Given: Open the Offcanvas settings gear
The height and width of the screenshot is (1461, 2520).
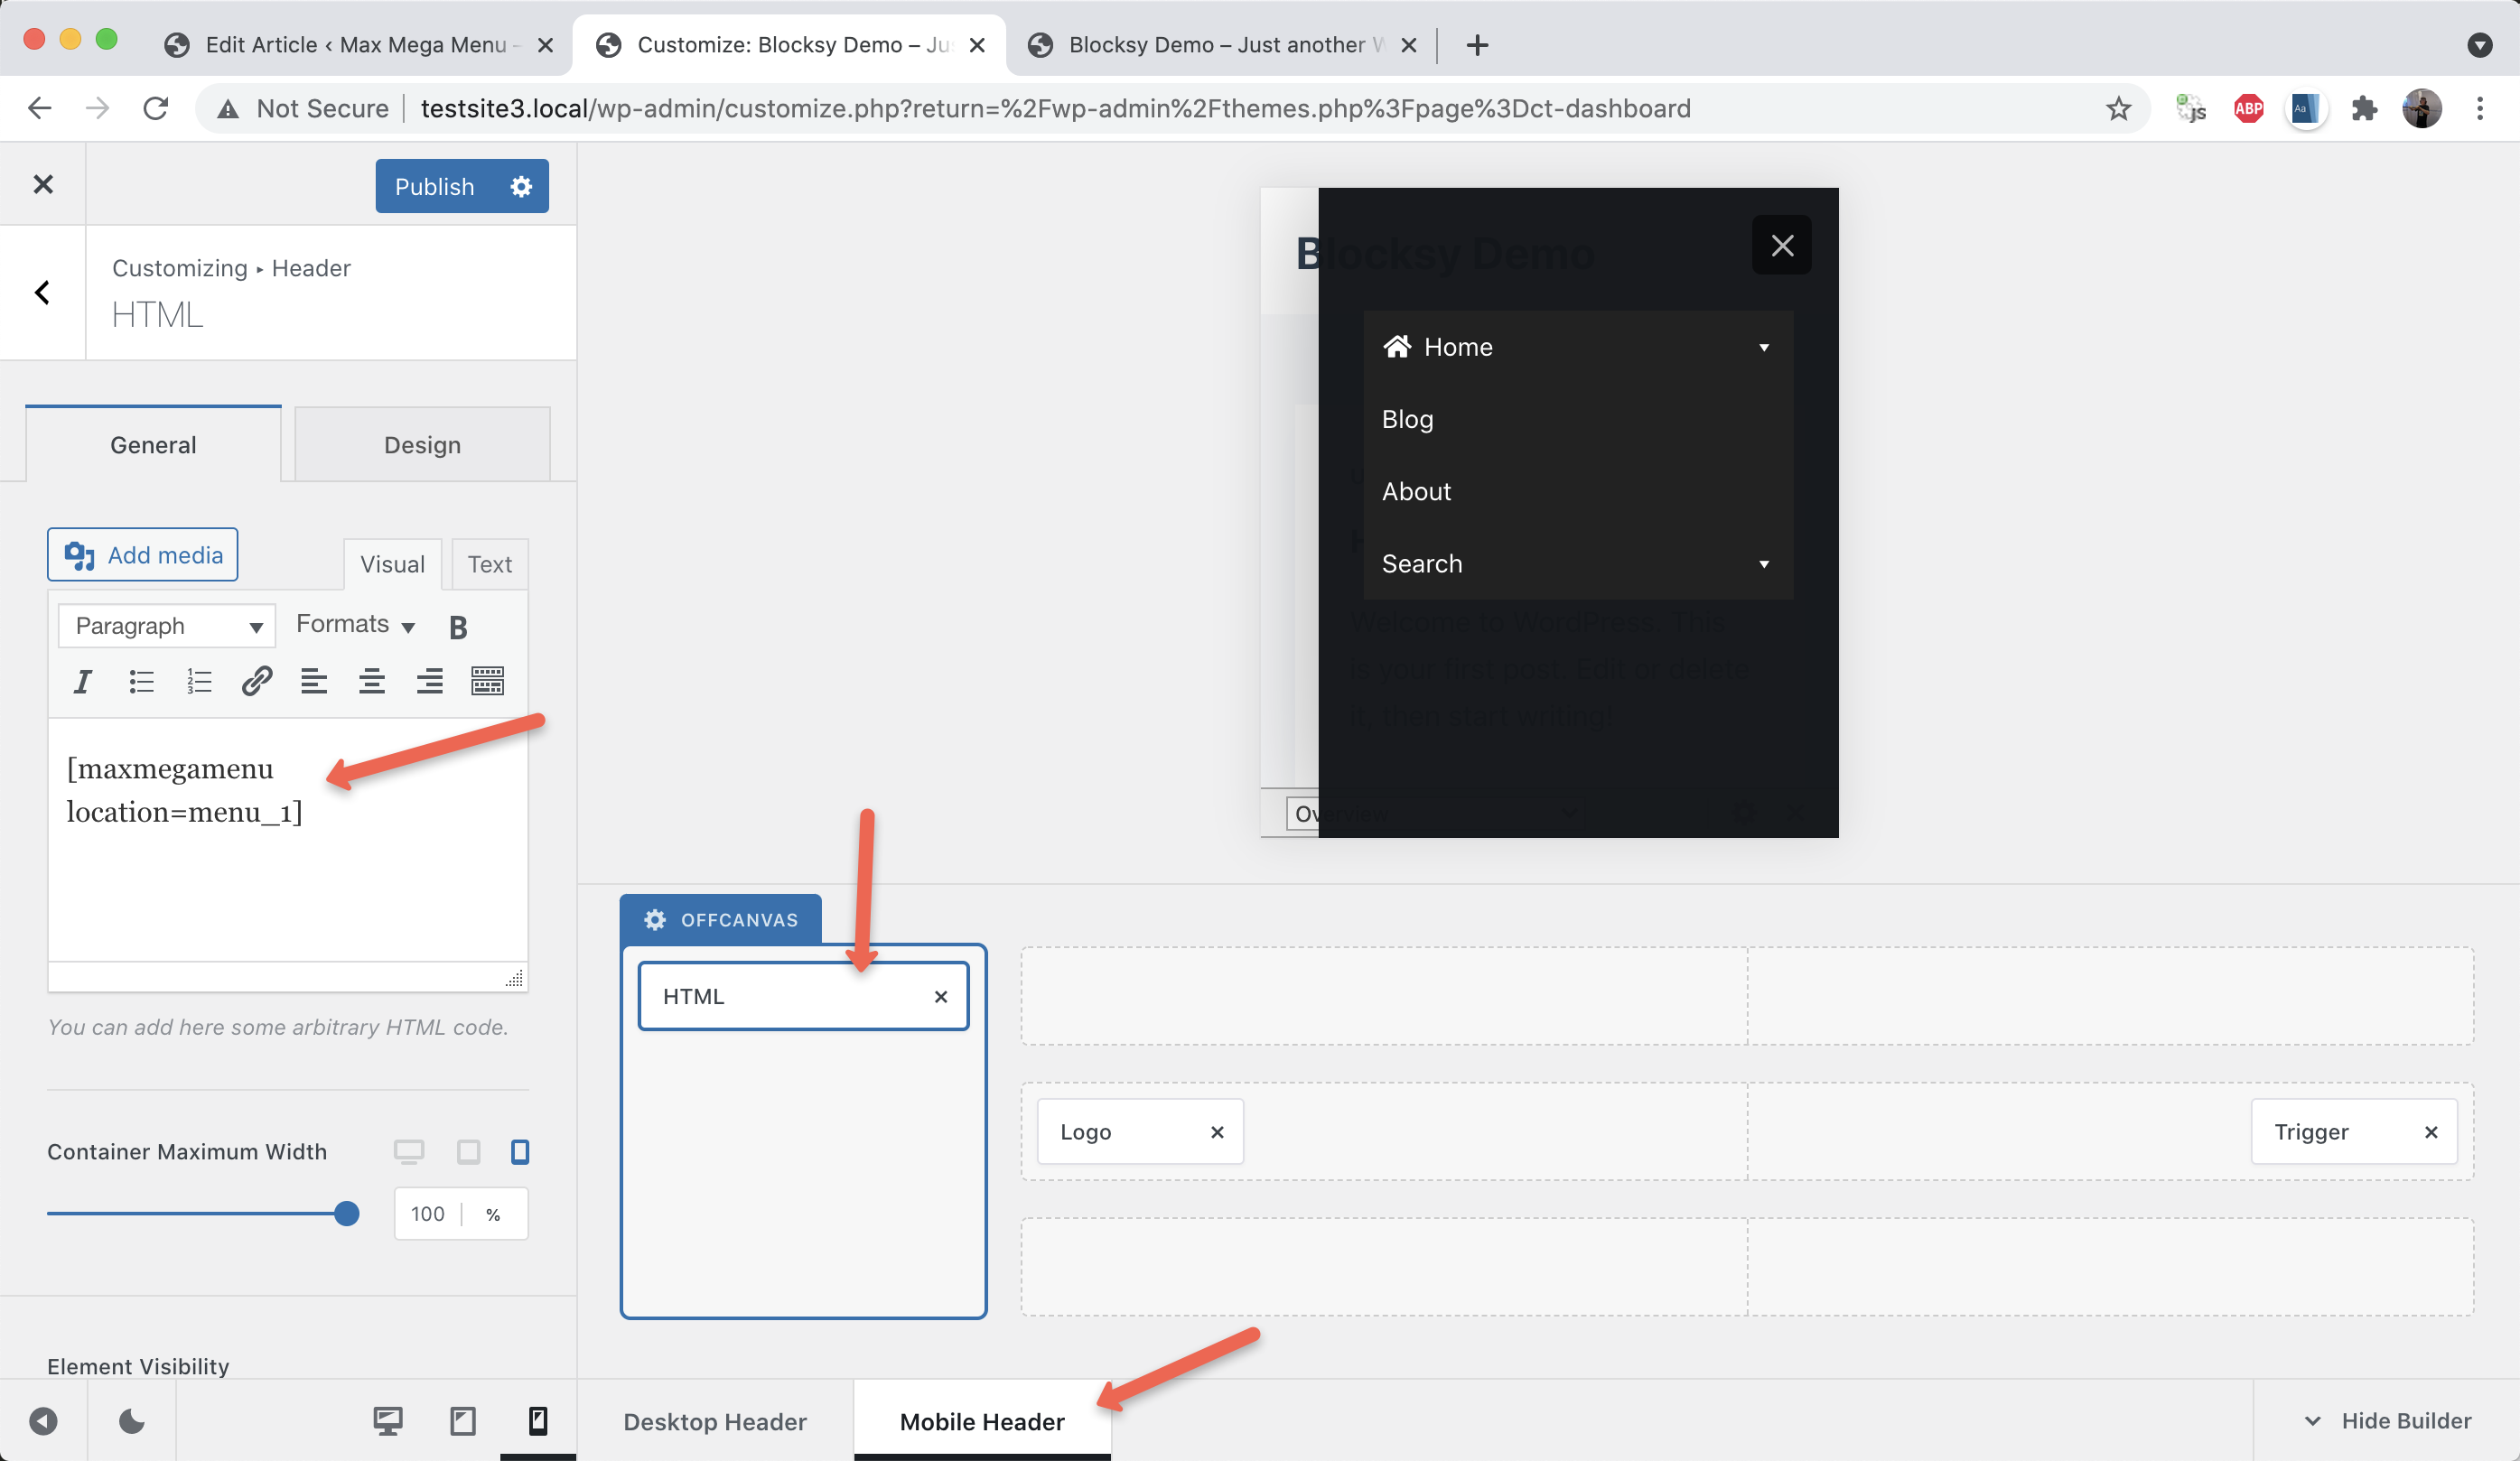Looking at the screenshot, I should (655, 920).
